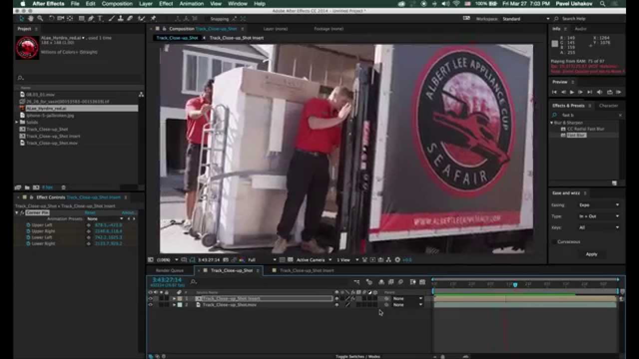Switch to Track_Close-up_Shot Insert timeline tab

pyautogui.click(x=307, y=271)
